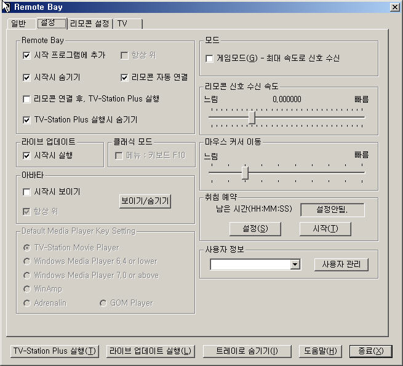Switch to the TV tab

point(122,24)
